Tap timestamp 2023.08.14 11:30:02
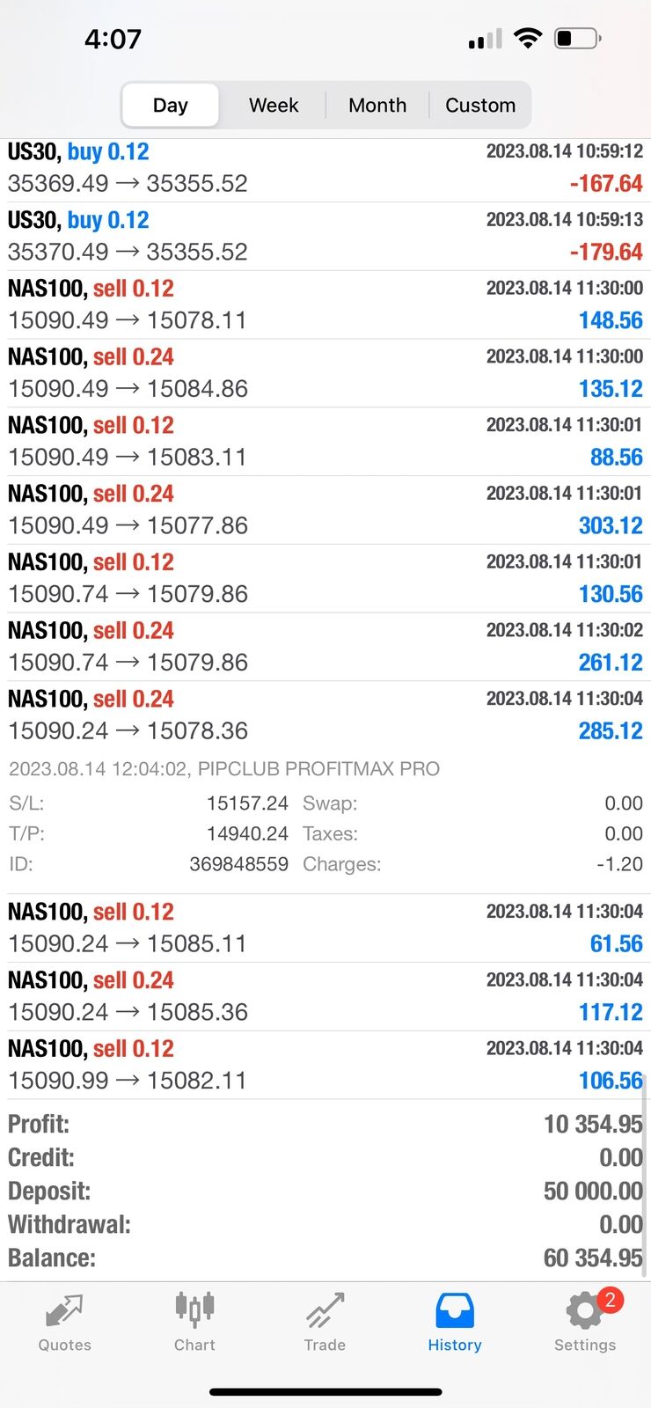The image size is (651, 1408). point(565,630)
